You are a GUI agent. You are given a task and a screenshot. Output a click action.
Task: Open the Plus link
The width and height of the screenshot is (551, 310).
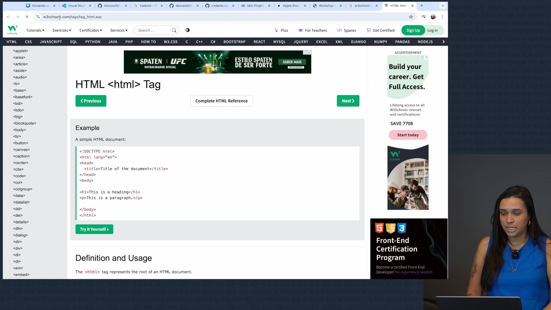coord(281,30)
